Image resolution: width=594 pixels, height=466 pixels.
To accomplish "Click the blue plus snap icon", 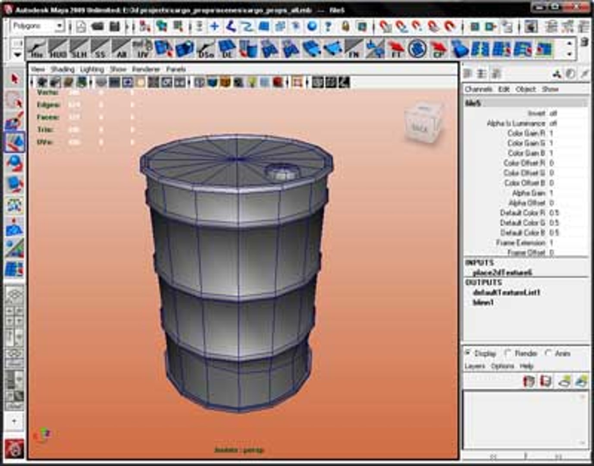I will pos(215,27).
